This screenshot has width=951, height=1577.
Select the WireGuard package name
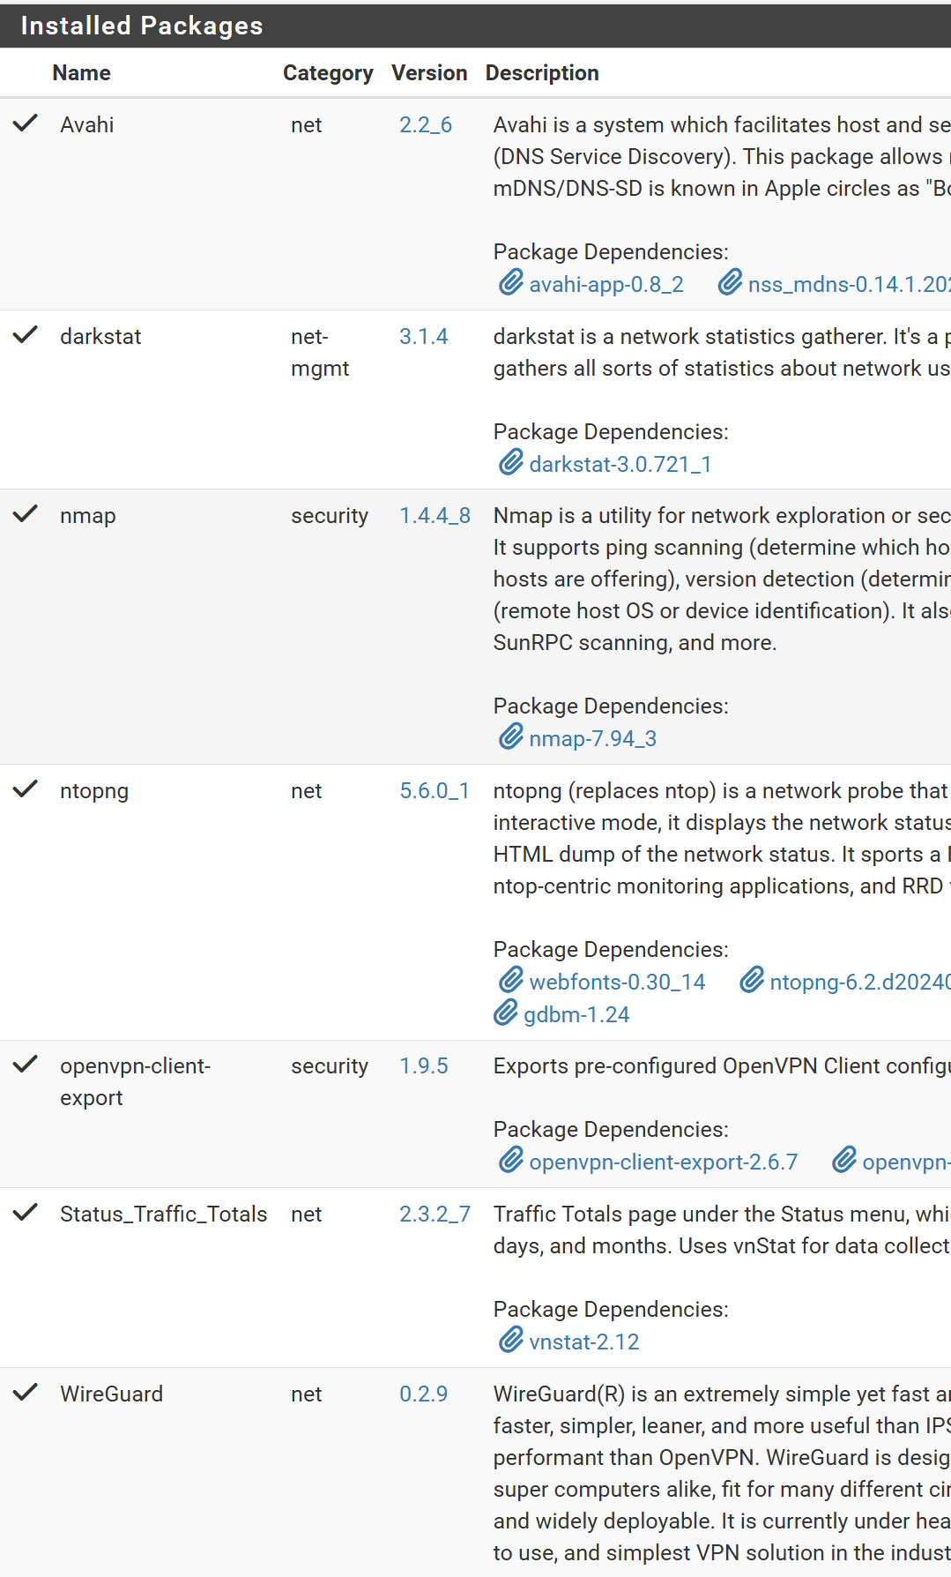click(x=111, y=1394)
